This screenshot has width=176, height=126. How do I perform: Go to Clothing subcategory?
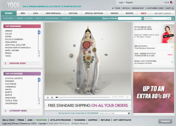8,18
